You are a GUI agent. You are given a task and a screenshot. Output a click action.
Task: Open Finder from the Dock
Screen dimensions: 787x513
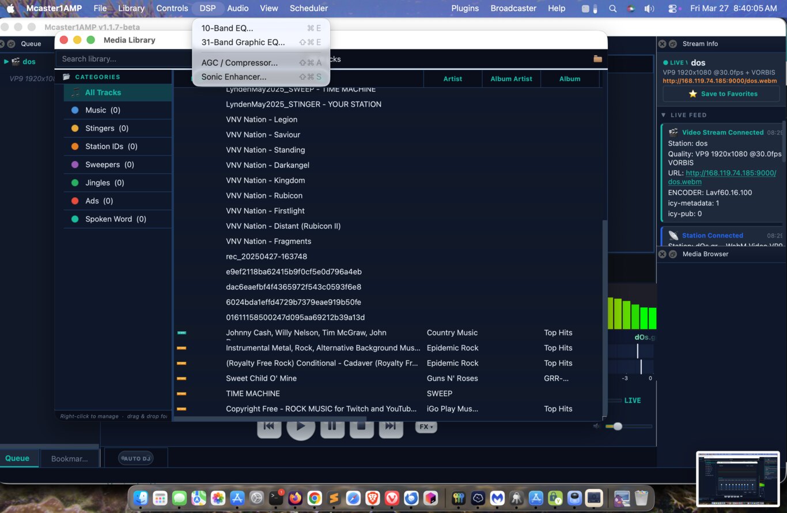click(x=141, y=498)
